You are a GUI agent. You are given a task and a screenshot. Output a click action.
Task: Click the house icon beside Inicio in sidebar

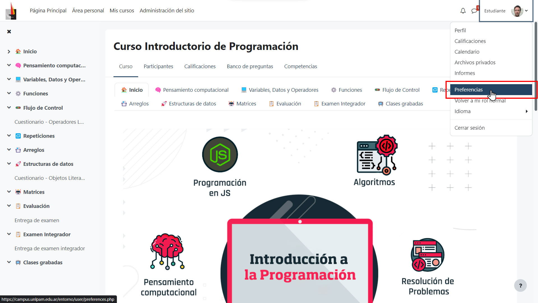18,51
